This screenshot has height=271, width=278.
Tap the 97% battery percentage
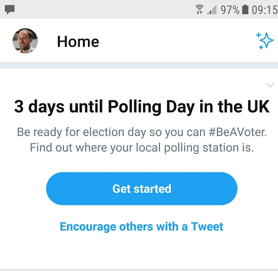230,9
